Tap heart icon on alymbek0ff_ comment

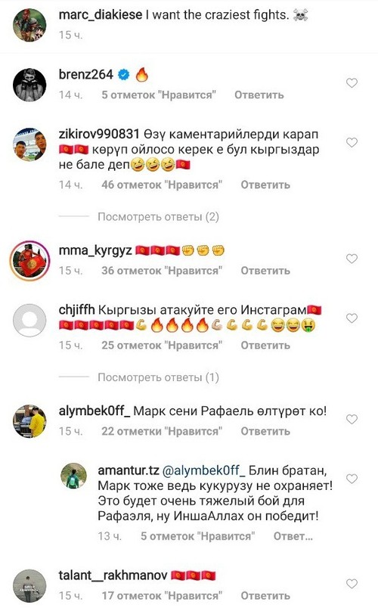click(x=352, y=419)
